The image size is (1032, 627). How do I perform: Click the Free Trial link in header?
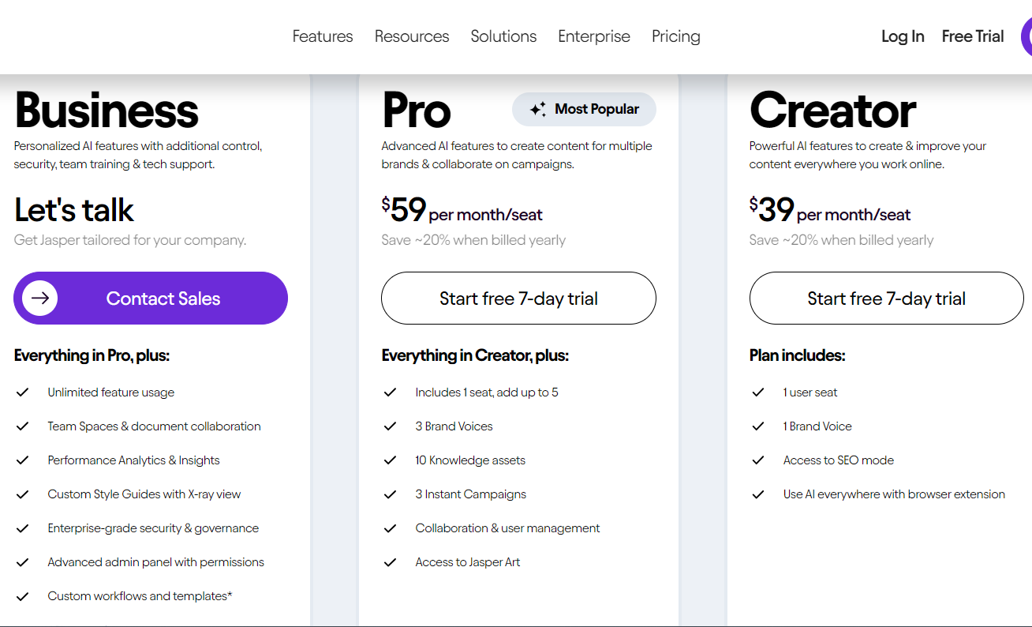(x=973, y=36)
